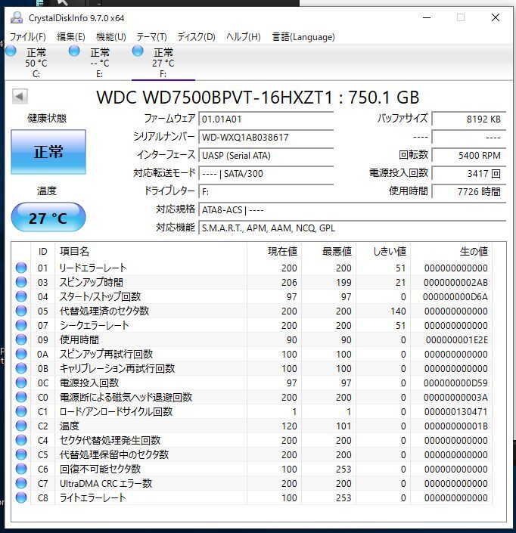Click the status orb for ID C2 row
Image resolution: width=516 pixels, height=533 pixels.
click(21, 426)
